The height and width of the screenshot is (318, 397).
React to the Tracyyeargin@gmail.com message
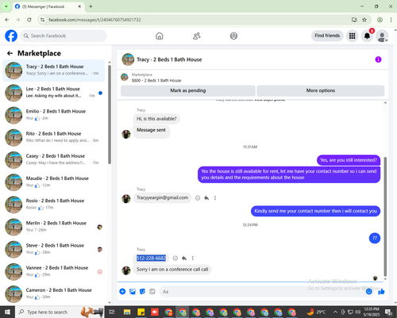click(198, 198)
